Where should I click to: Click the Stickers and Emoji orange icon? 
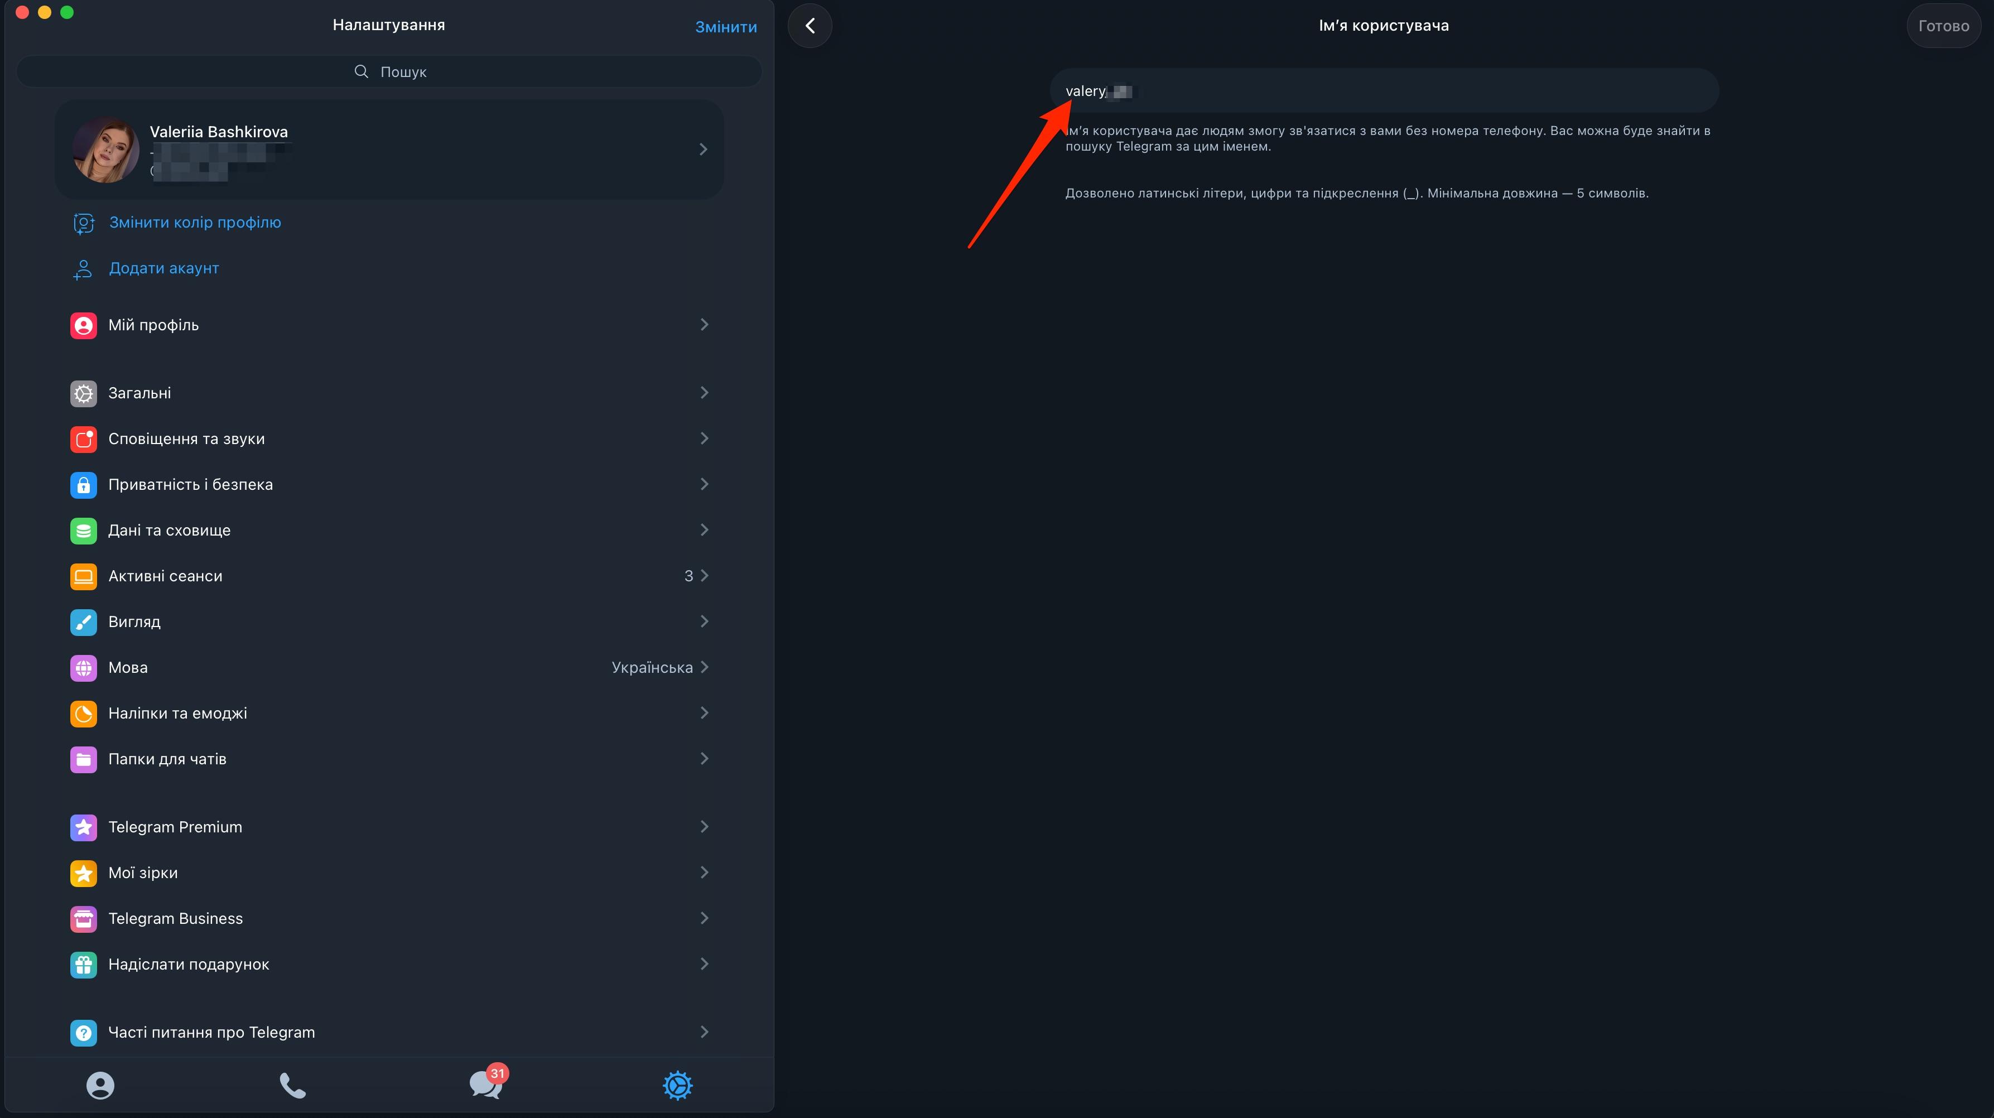pos(84,713)
